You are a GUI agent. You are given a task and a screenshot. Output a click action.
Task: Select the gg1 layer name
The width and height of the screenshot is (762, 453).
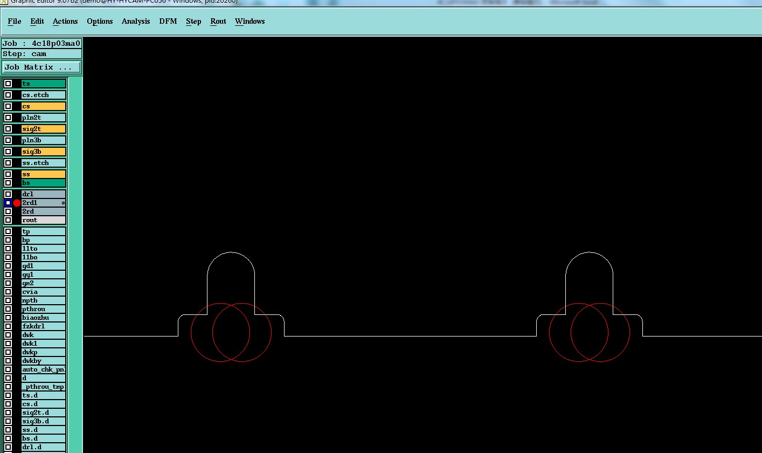[x=43, y=274]
